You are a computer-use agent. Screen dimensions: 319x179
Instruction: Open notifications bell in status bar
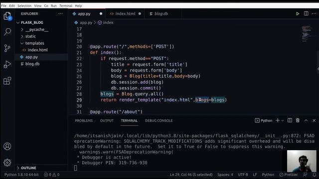point(315,175)
